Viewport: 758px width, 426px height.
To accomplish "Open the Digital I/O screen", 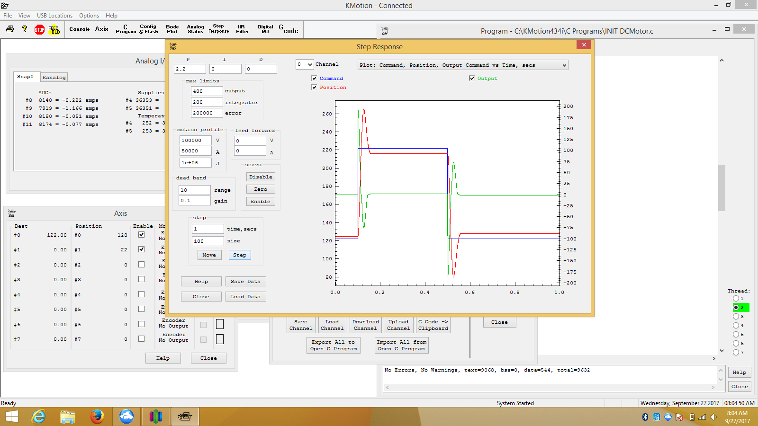I will [265, 29].
